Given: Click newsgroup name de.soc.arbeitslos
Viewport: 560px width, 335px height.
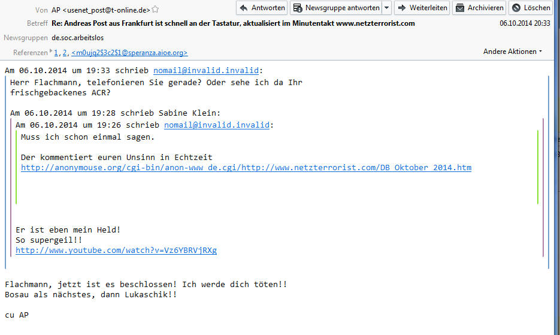Looking at the screenshot, I should pos(77,38).
